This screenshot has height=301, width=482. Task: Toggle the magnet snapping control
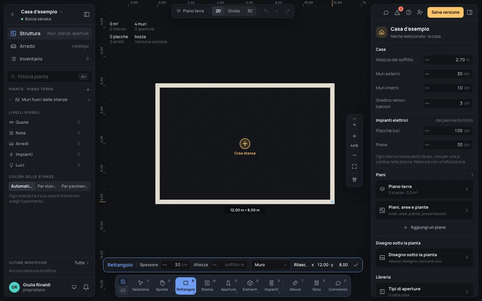tap(354, 180)
